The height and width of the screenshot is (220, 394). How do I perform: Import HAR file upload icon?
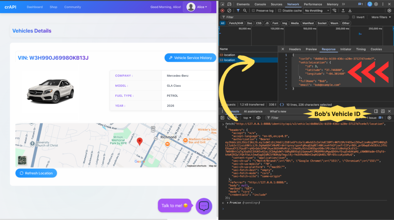coord(343,10)
